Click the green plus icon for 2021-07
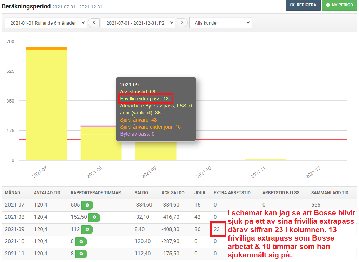Viewport: 359px width, 262px height. (x=87, y=205)
